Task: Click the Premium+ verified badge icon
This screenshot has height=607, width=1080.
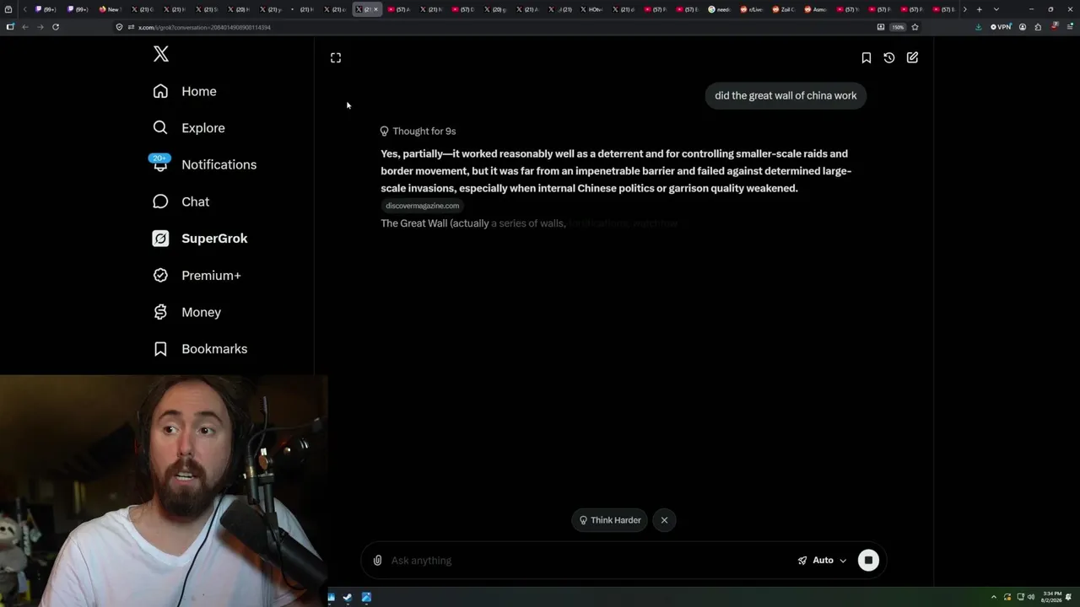Action: coord(160,275)
